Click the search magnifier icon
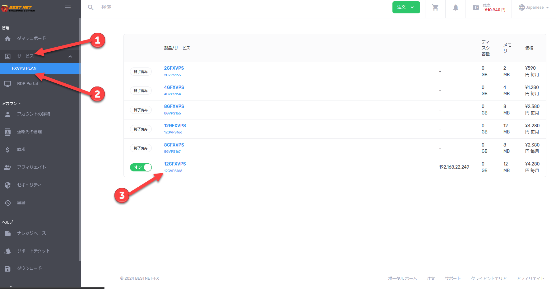Screen dimensions: 556x289 click(x=90, y=7)
